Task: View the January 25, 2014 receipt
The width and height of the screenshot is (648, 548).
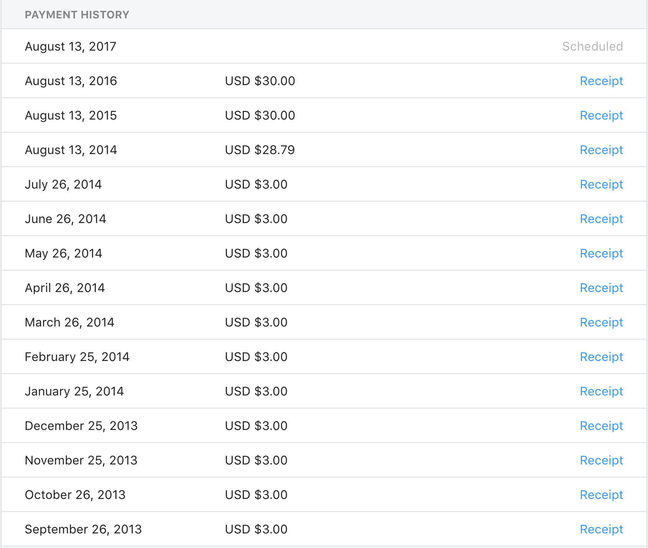Action: point(601,391)
